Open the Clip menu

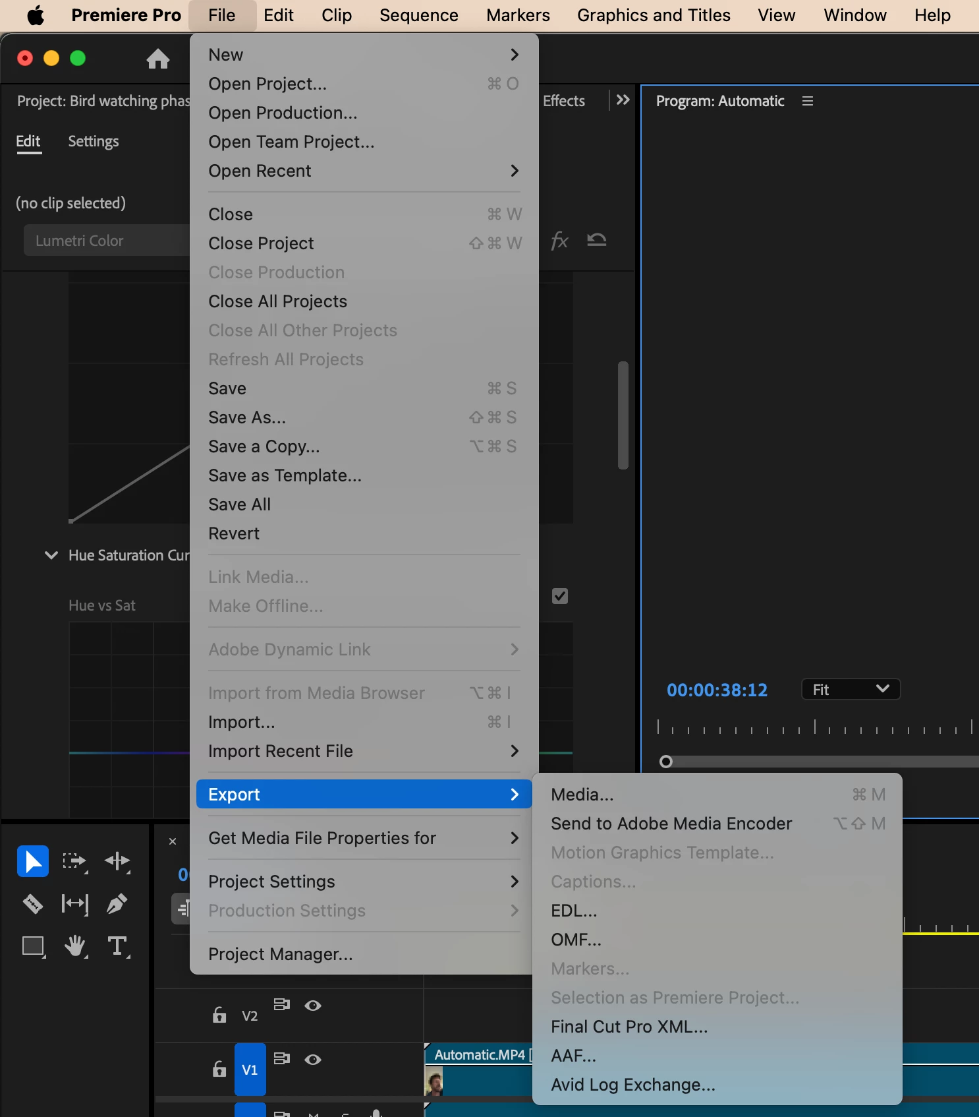(337, 15)
